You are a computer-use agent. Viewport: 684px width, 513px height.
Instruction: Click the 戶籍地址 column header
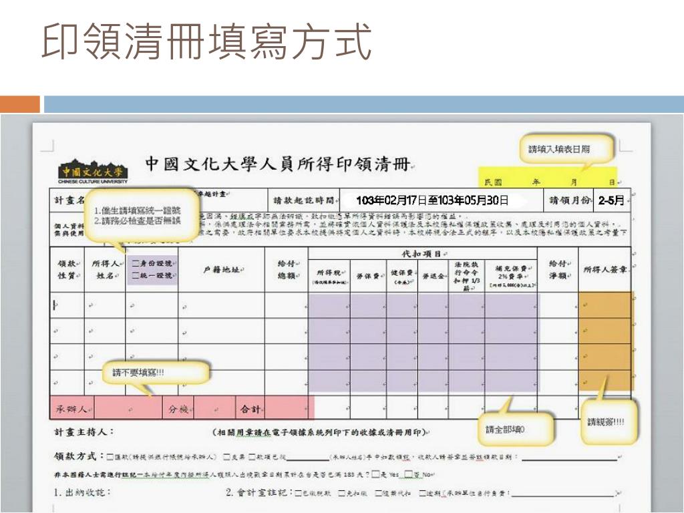point(221,270)
